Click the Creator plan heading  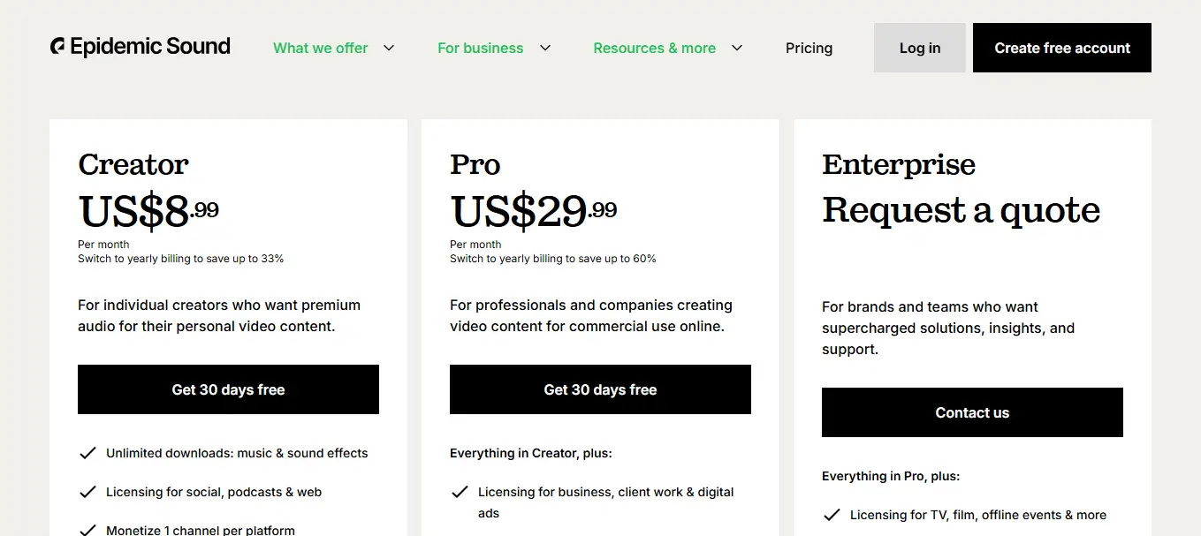click(x=133, y=164)
